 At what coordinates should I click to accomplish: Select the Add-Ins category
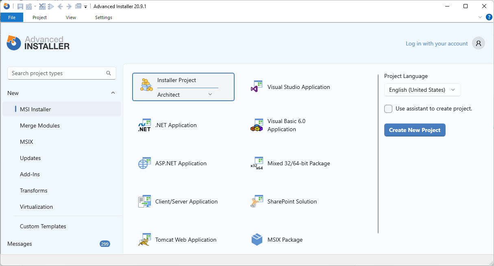(30, 174)
